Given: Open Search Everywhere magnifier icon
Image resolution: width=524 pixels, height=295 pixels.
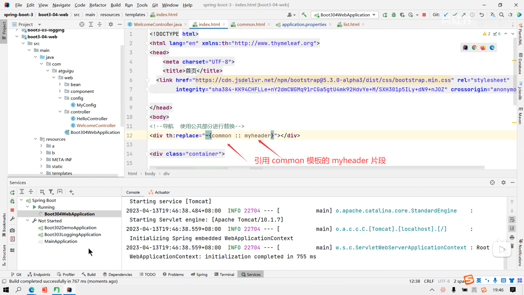Looking at the screenshot, I should point(501,15).
